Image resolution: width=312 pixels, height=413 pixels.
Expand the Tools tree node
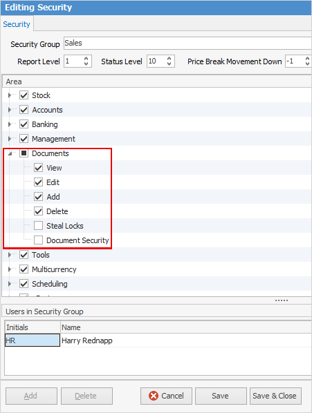click(10, 255)
